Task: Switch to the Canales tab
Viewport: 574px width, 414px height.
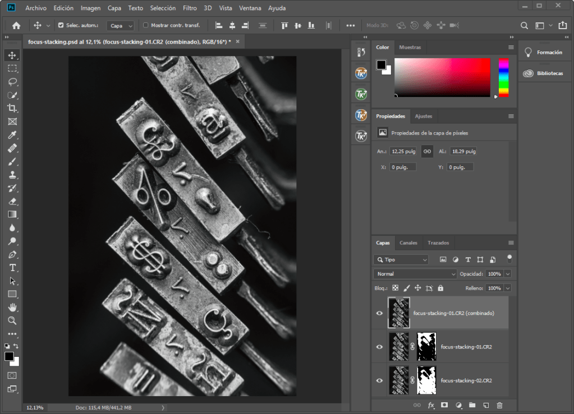Action: (408, 243)
